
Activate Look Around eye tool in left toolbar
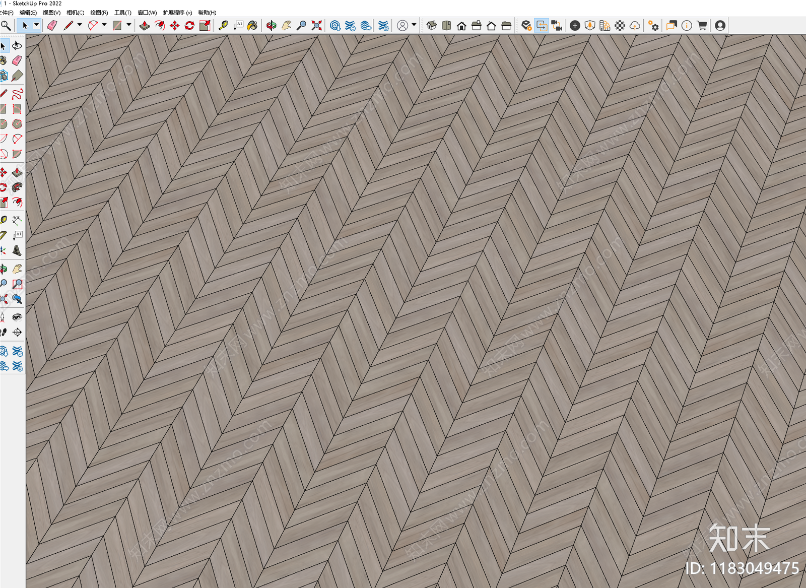click(17, 317)
